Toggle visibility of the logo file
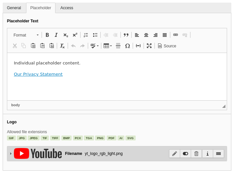The width and height of the screenshot is (234, 173). click(x=185, y=154)
